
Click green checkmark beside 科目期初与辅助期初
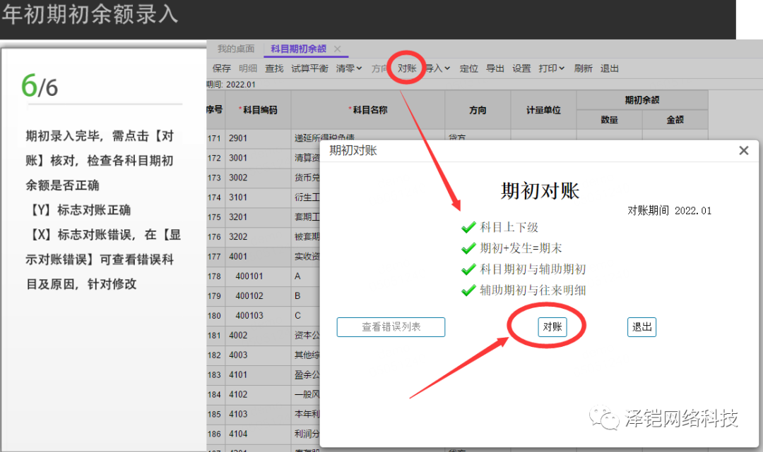click(x=468, y=269)
